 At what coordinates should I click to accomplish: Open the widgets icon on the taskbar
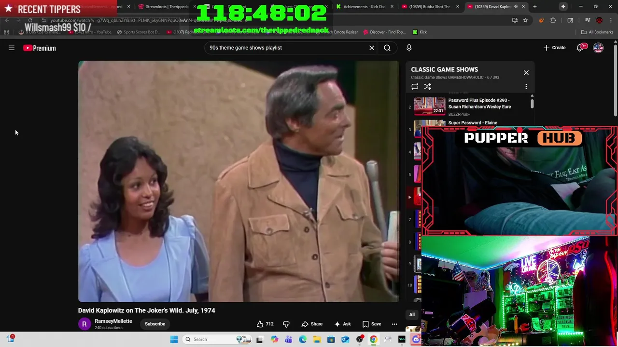point(10,339)
